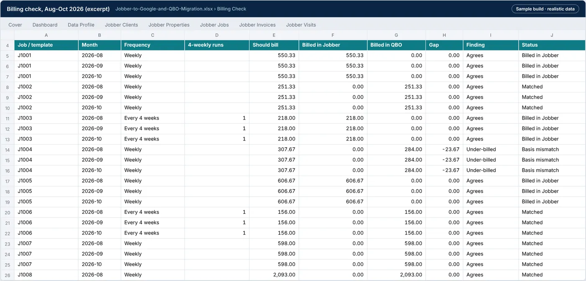Click the Should bill header cell
This screenshot has width=586, height=281.
point(274,45)
